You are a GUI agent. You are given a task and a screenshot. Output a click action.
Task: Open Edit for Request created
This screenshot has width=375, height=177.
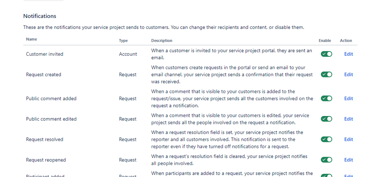[348, 74]
